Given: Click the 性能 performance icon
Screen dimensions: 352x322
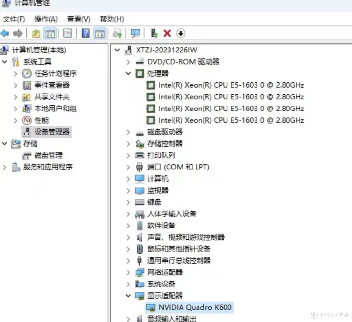Looking at the screenshot, I should 27,120.
